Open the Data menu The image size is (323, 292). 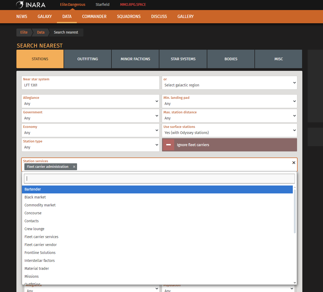67,16
